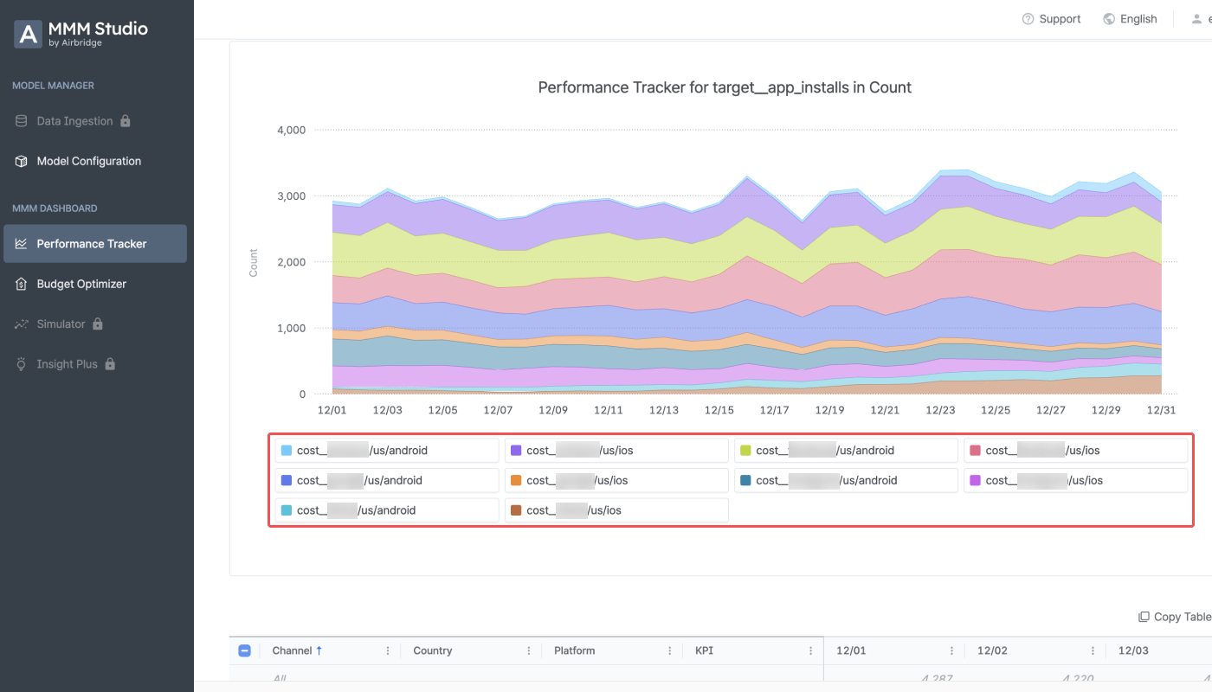1212x692 pixels.
Task: Click the Data Ingestion database icon
Action: [x=22, y=121]
